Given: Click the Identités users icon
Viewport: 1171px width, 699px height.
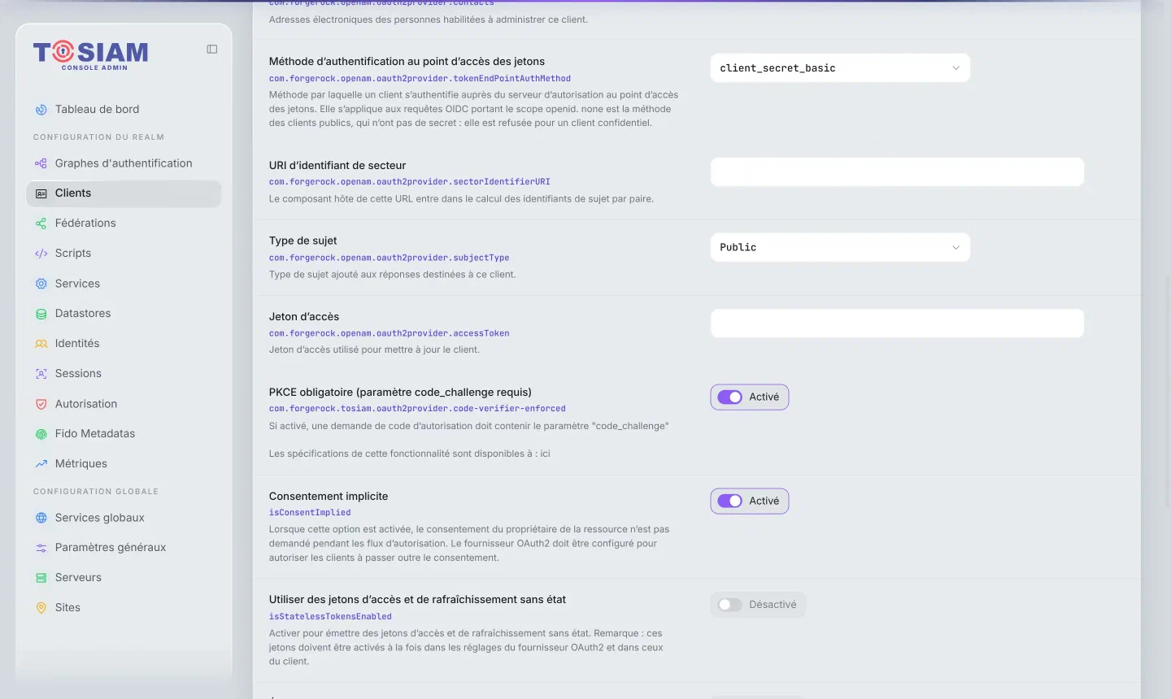Looking at the screenshot, I should 41,344.
